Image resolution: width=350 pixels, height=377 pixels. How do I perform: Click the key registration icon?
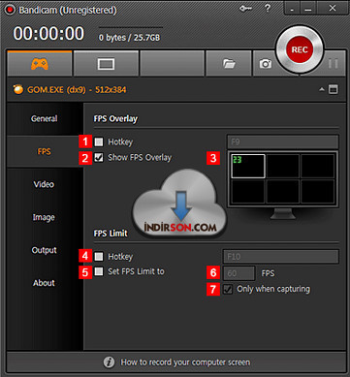pos(246,9)
